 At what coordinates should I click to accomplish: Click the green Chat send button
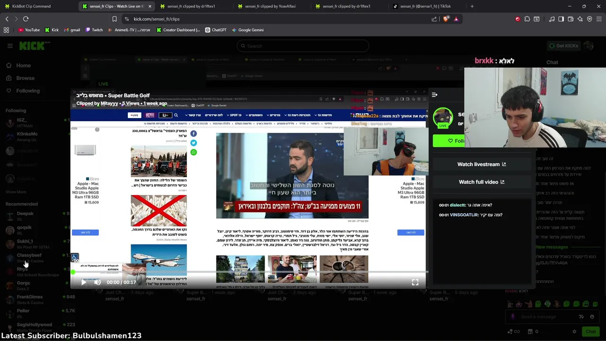[x=590, y=332]
